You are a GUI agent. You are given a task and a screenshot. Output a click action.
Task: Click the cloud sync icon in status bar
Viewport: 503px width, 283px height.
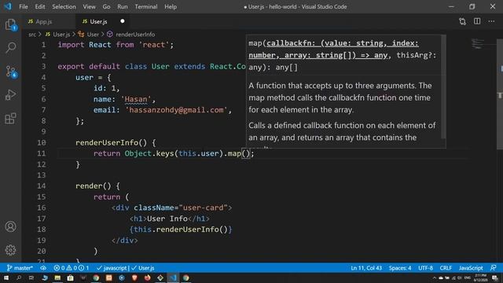coord(43,268)
